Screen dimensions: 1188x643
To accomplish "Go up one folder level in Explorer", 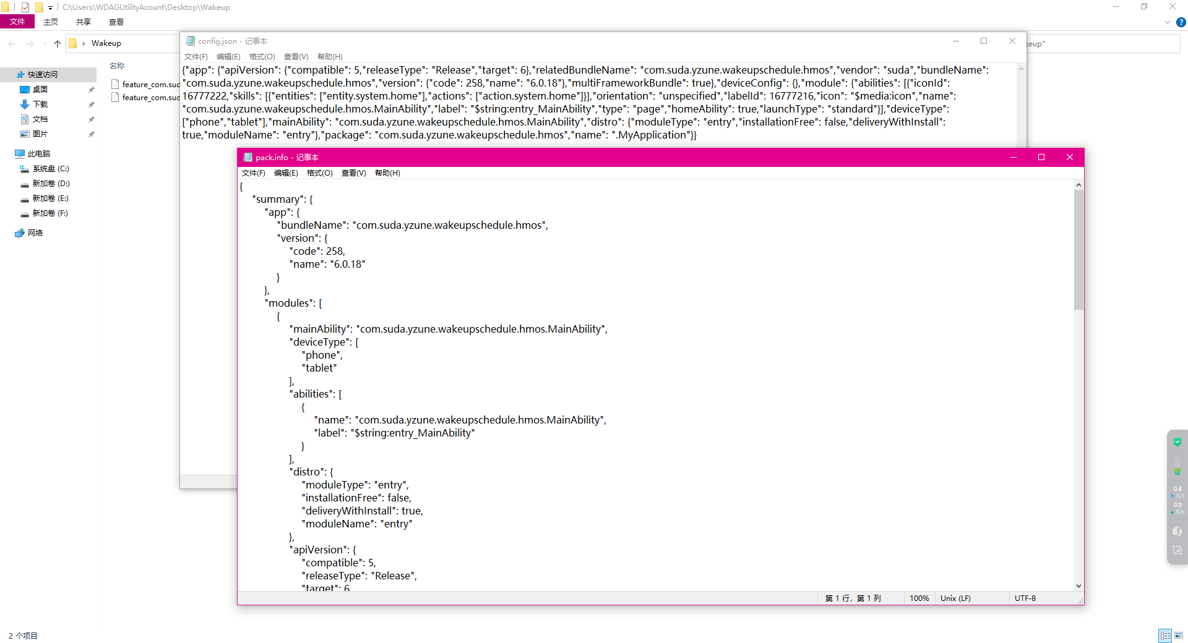I will pyautogui.click(x=58, y=43).
